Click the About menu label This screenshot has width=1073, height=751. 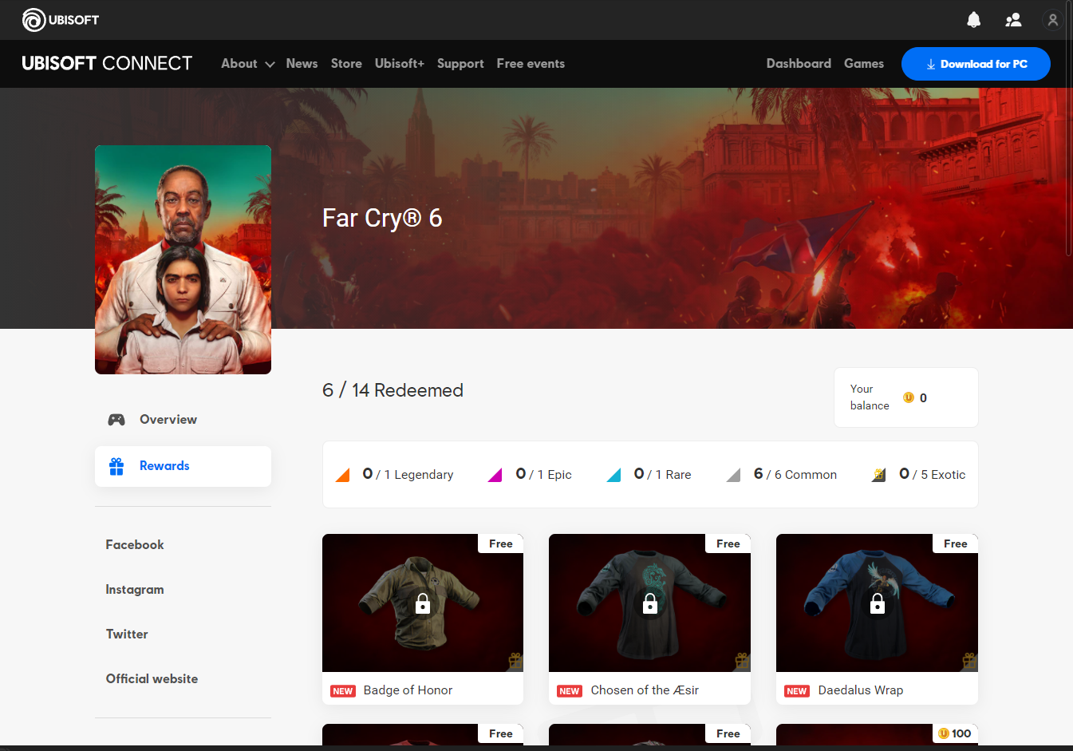click(239, 64)
